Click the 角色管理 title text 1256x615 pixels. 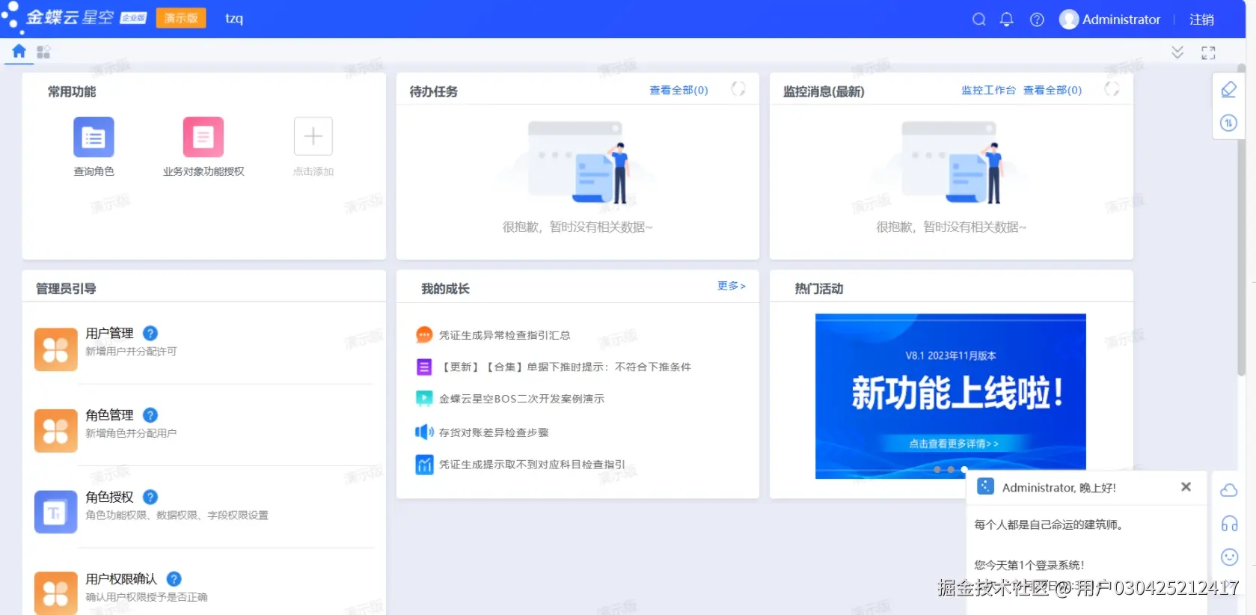pyautogui.click(x=109, y=414)
